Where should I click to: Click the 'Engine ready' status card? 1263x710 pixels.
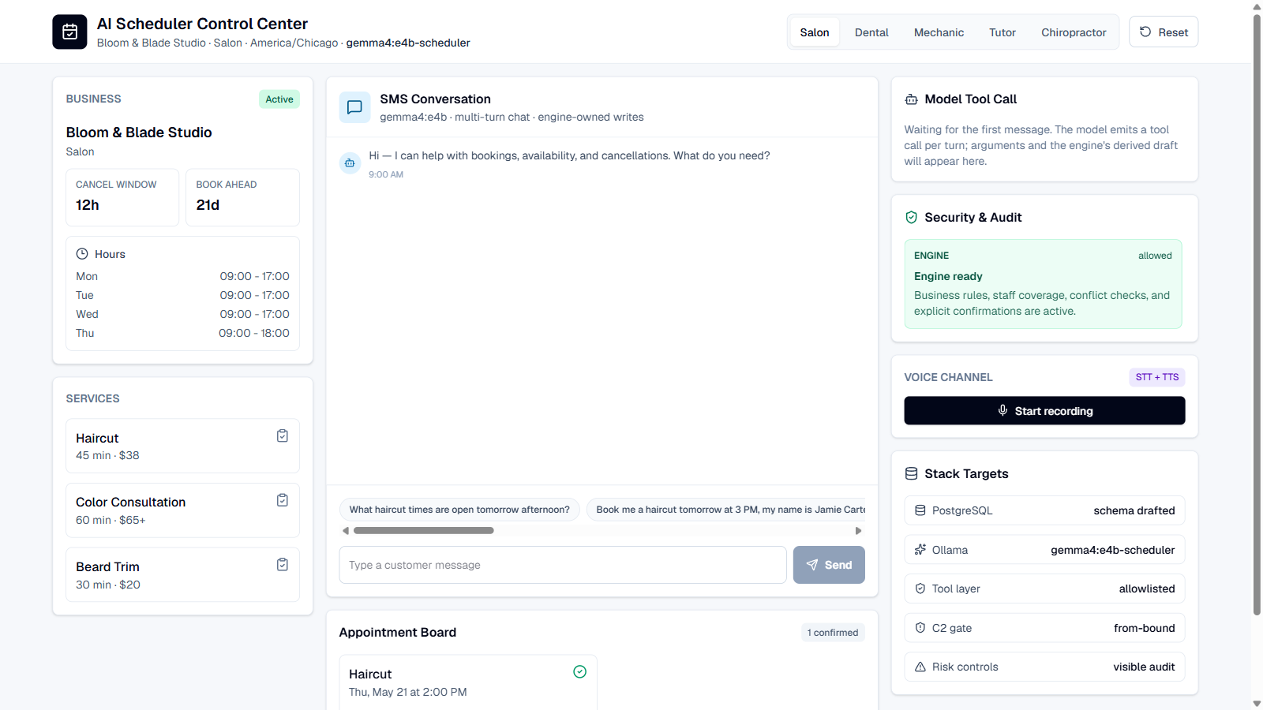point(1043,284)
